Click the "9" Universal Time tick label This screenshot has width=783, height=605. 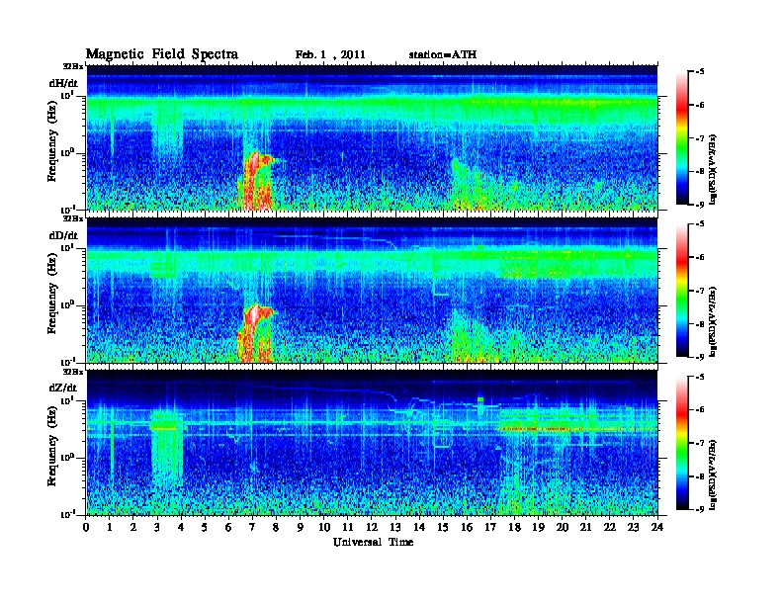point(301,528)
